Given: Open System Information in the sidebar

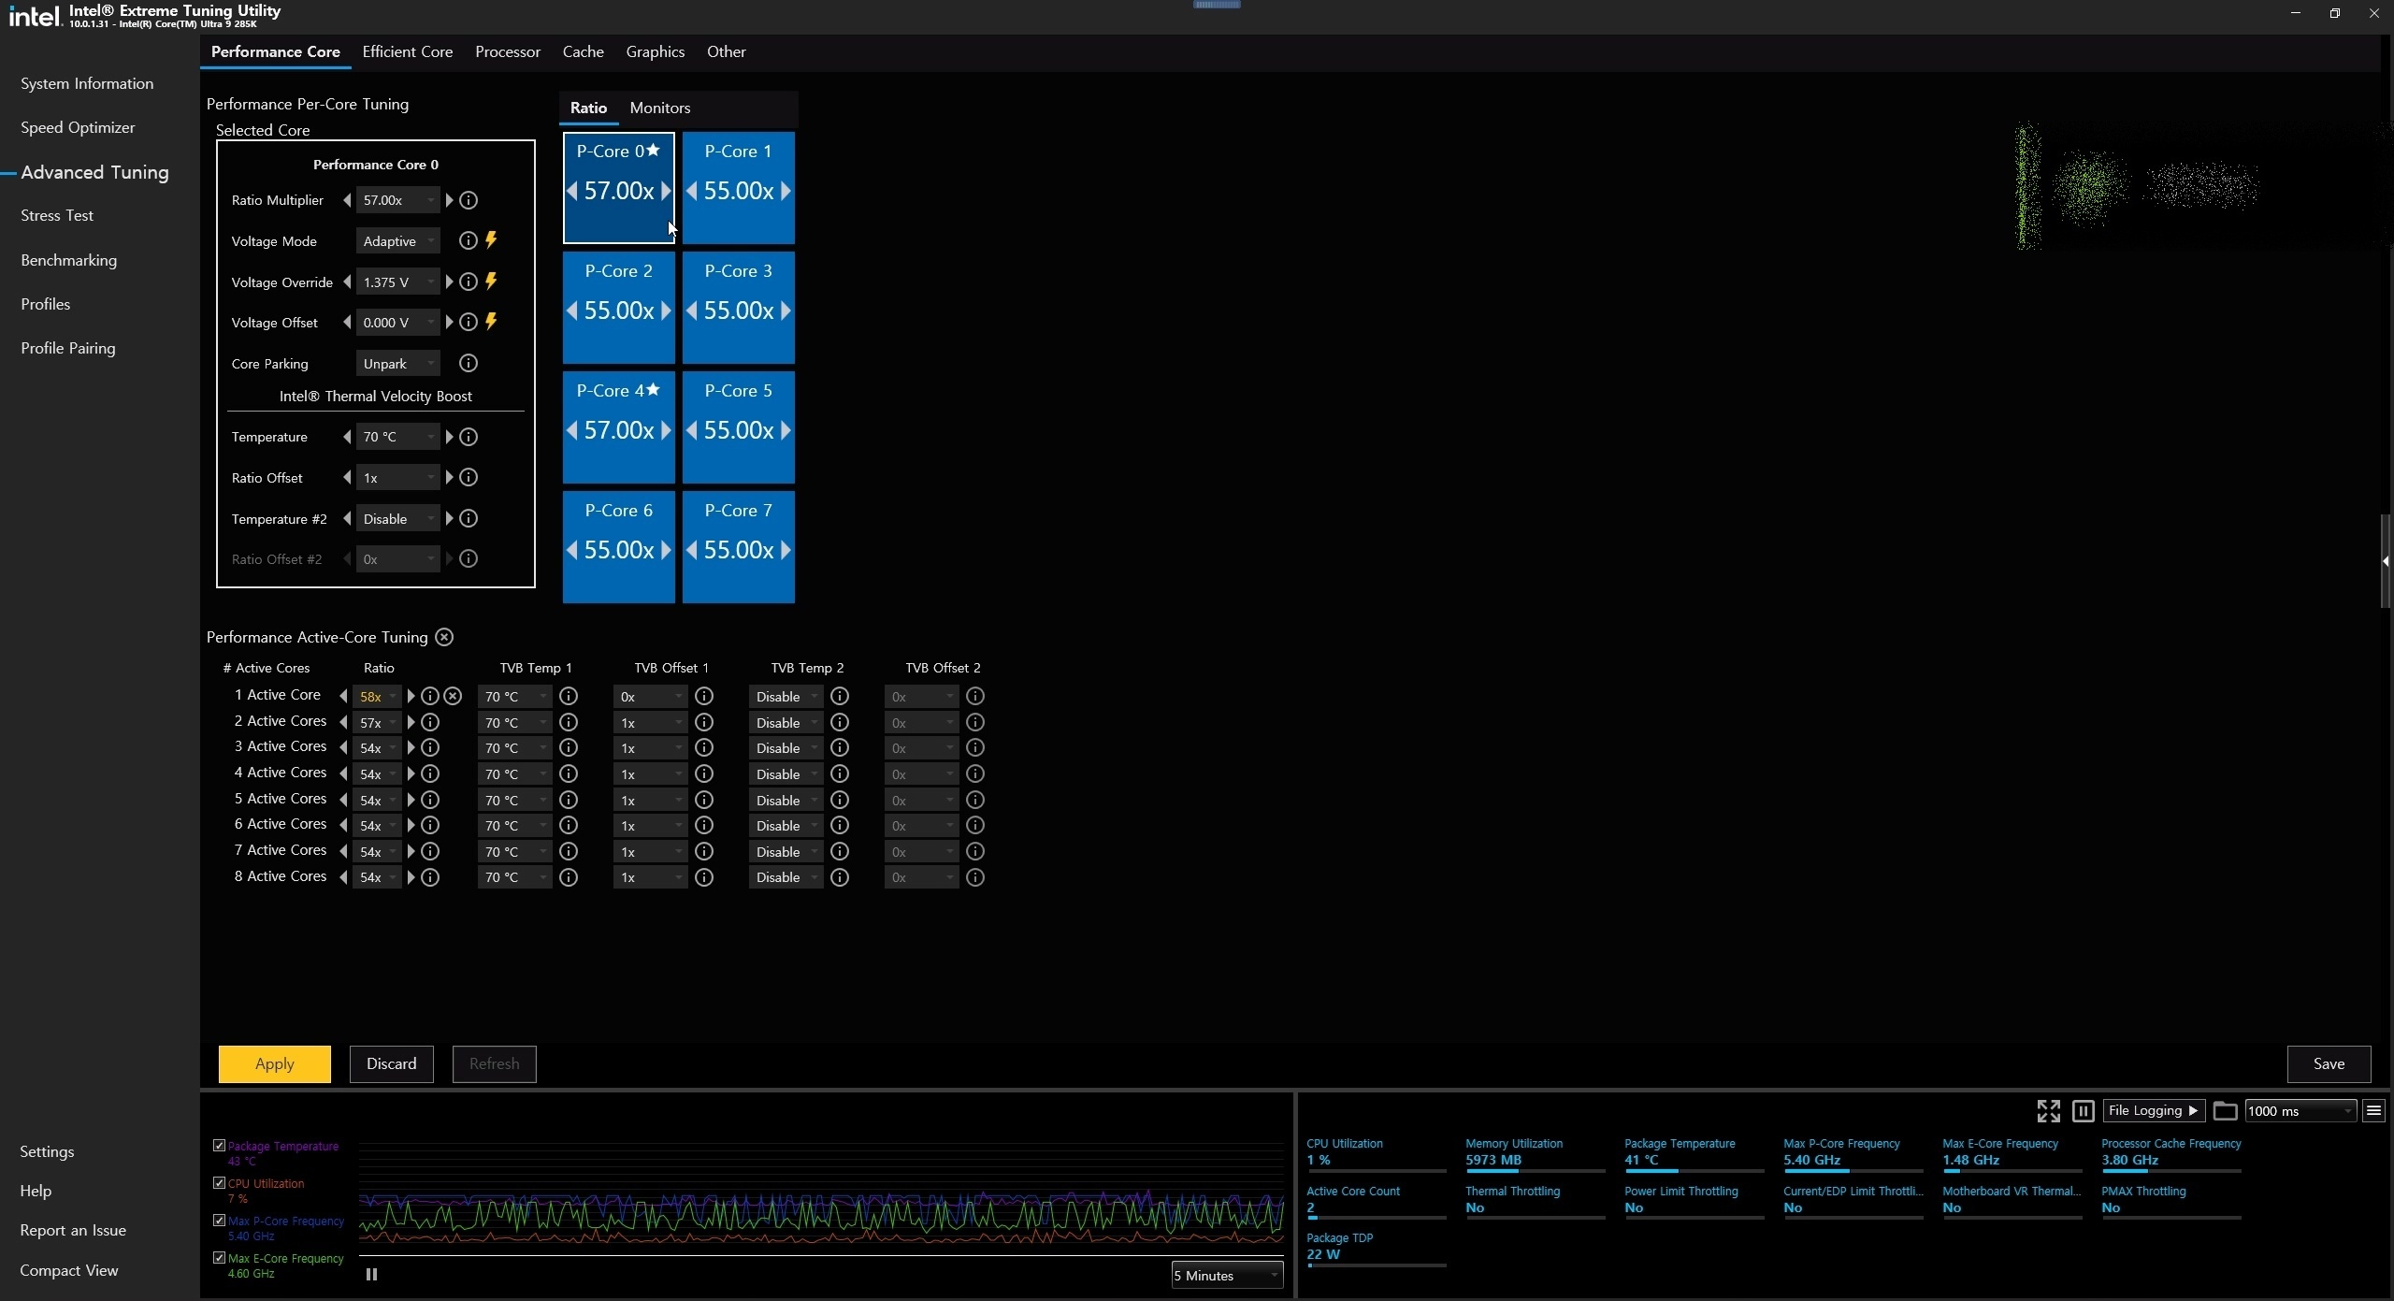Looking at the screenshot, I should pyautogui.click(x=87, y=83).
